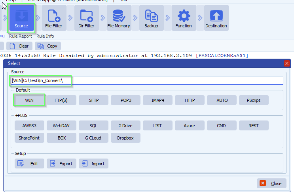Choose the Azure plus source
This screenshot has width=294, height=195.
190,126
